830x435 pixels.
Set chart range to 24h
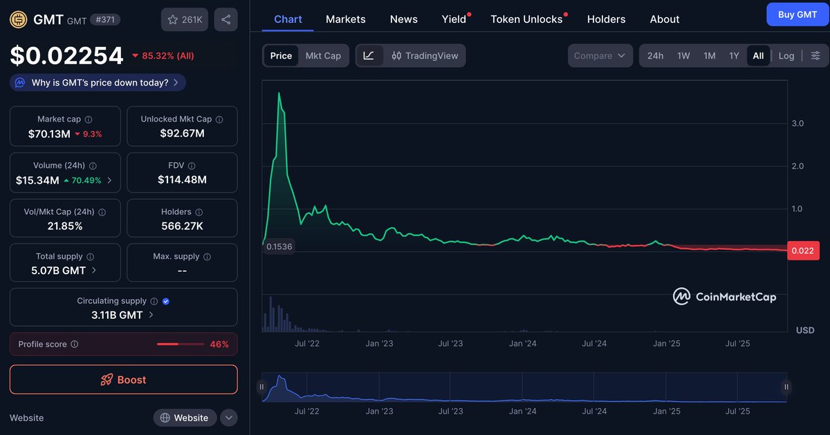click(x=656, y=56)
